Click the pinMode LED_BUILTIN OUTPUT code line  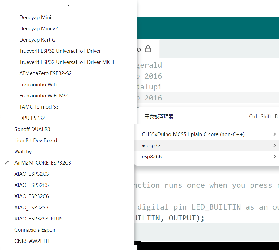[x=169, y=218]
